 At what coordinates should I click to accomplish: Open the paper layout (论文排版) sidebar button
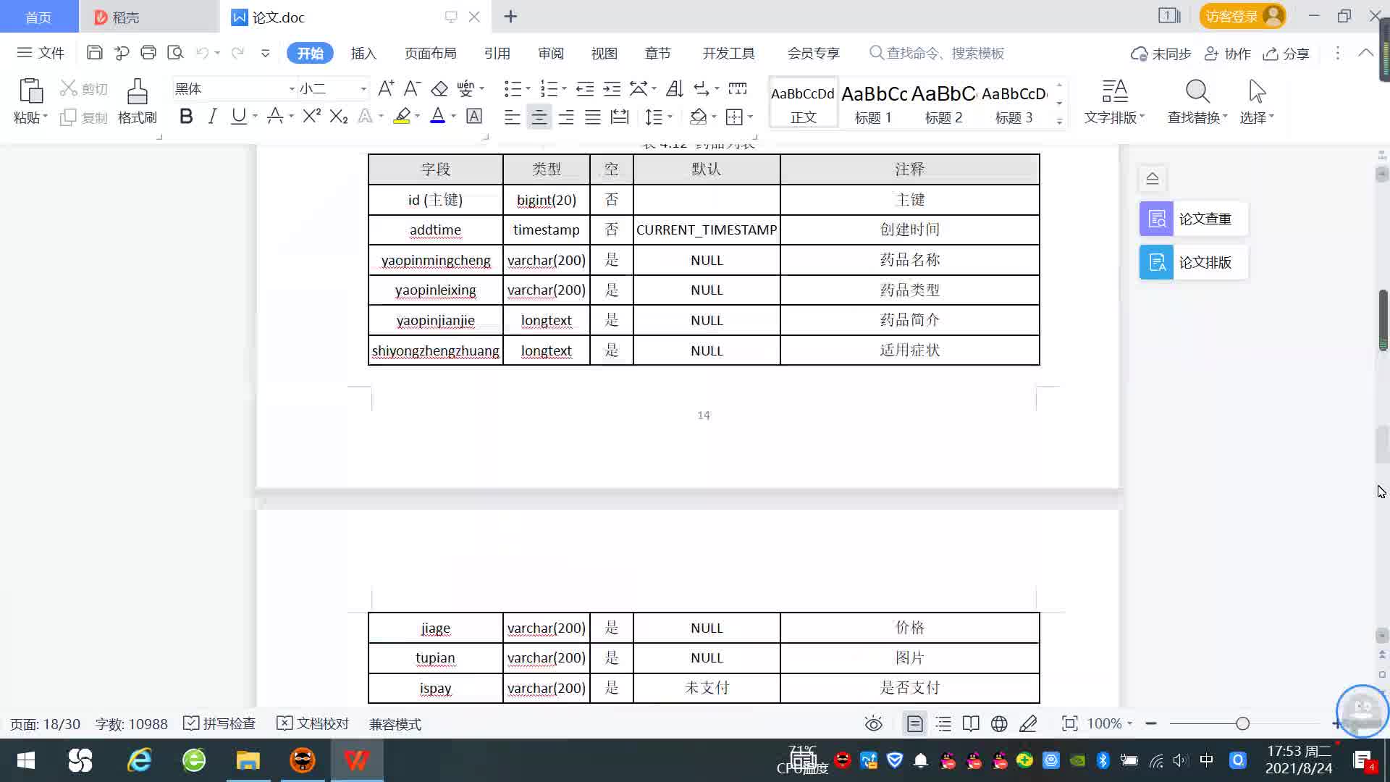click(x=1193, y=262)
